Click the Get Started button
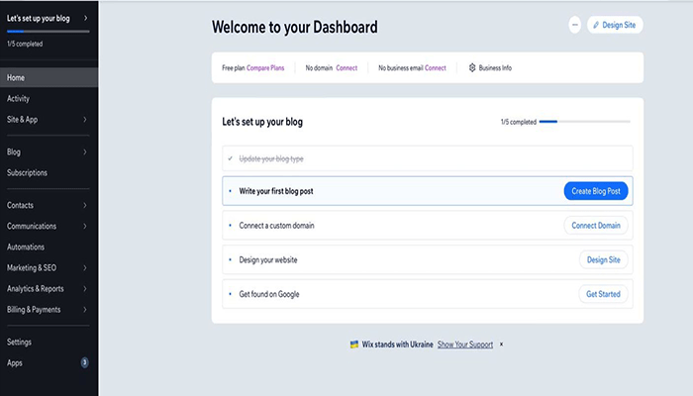 pos(603,294)
